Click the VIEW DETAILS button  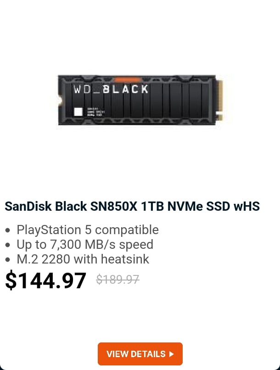click(x=140, y=354)
